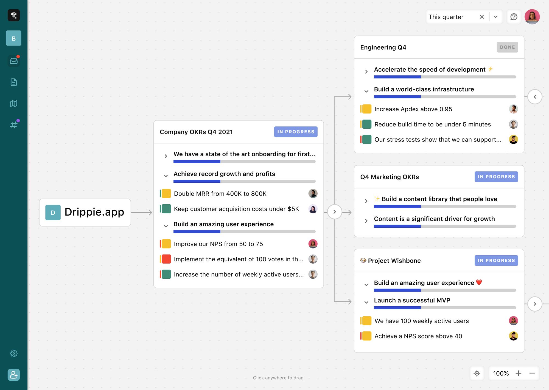Open the settings gear in sidebar

click(x=13, y=353)
